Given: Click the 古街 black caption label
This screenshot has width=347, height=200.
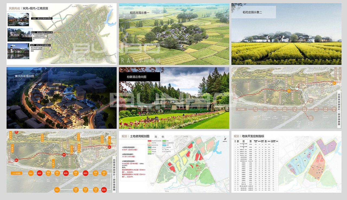Looking at the screenshot, I should (41, 19).
